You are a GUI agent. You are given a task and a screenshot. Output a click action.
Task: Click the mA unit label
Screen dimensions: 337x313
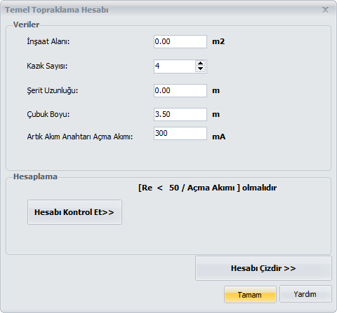tap(219, 137)
